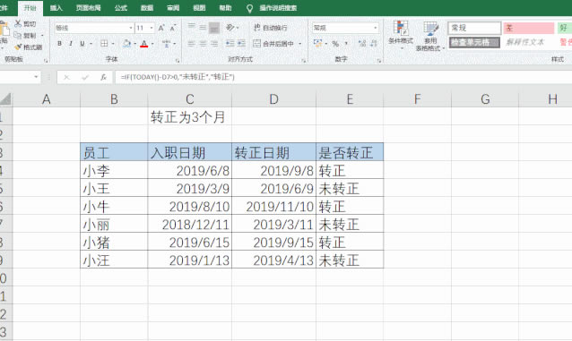
Task: Open Alignment group dialog launcher
Action: (x=304, y=61)
